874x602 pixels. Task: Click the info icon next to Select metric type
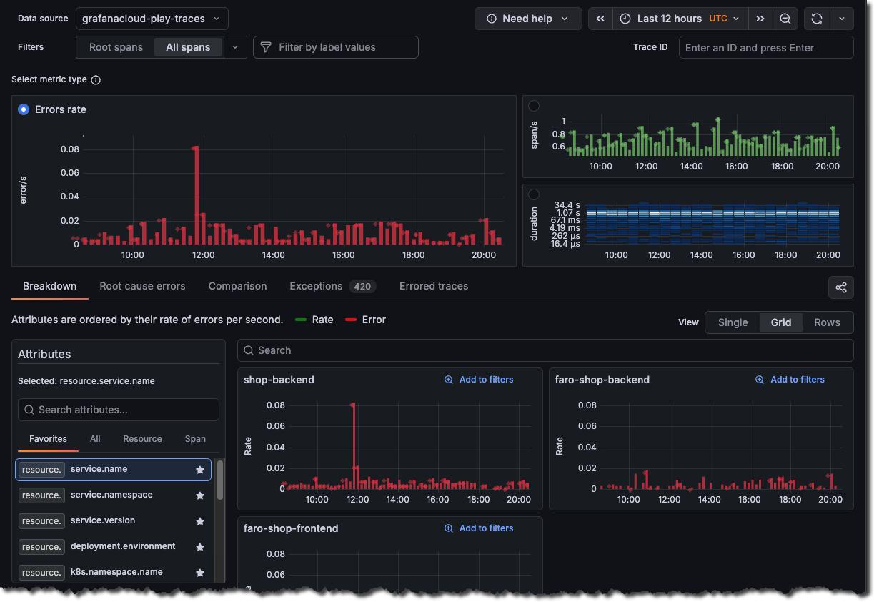pos(95,79)
